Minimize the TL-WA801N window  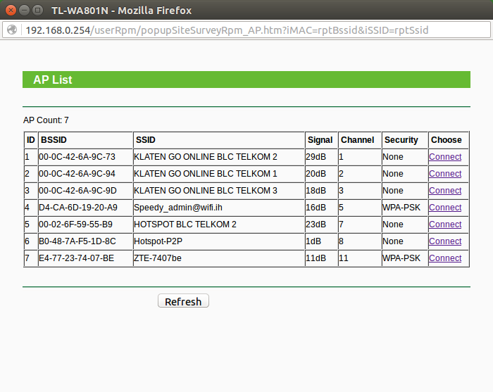tap(24, 11)
